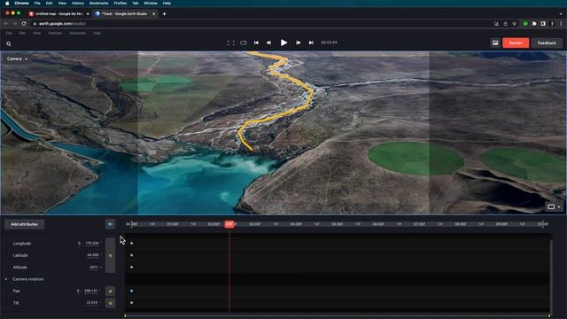567x319 pixels.
Task: Open Earth Studio Overlays menu
Action: click(55, 33)
